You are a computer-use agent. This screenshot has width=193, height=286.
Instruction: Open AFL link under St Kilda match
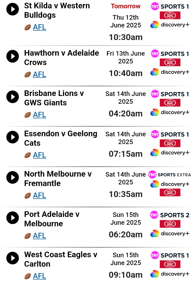pyautogui.click(x=39, y=27)
